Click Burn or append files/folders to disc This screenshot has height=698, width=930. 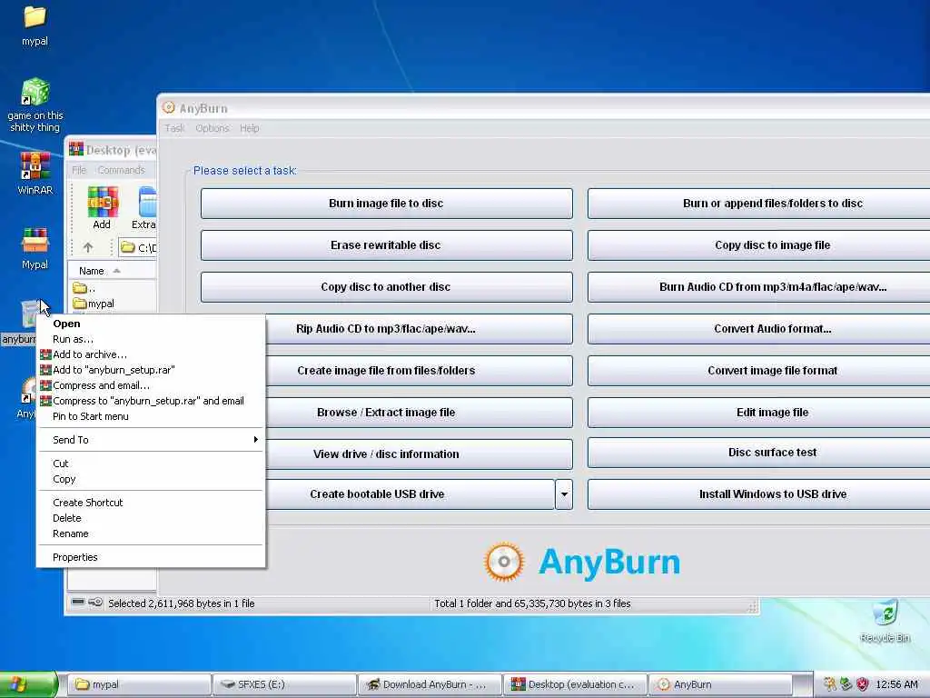click(x=759, y=204)
